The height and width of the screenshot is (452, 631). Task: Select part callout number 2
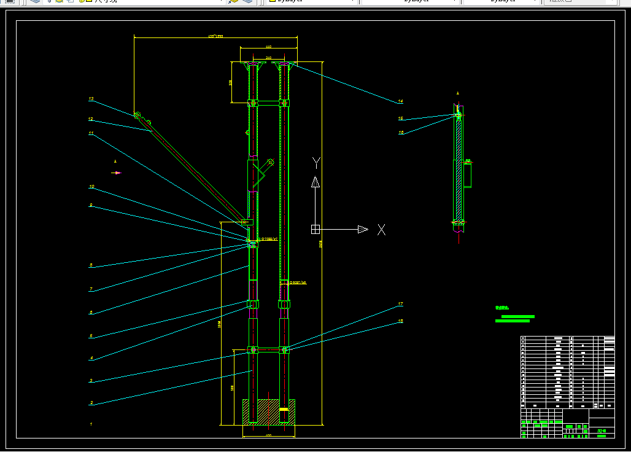pyautogui.click(x=91, y=402)
